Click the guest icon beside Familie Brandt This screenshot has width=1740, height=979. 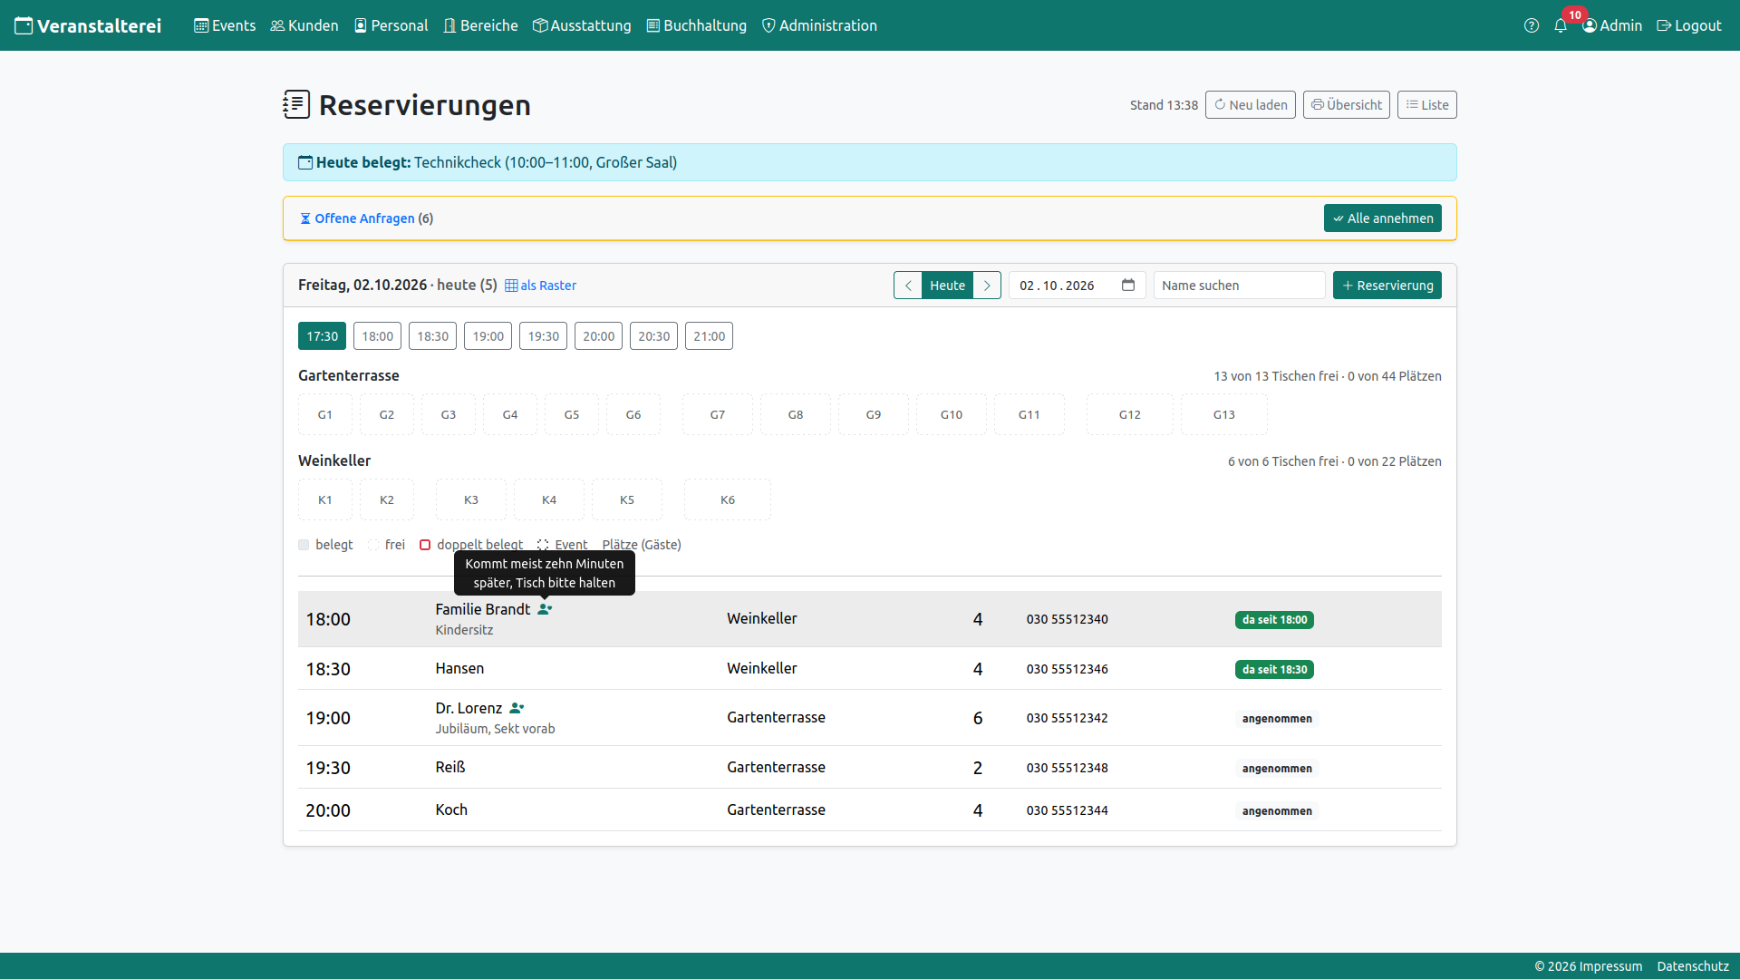545,609
